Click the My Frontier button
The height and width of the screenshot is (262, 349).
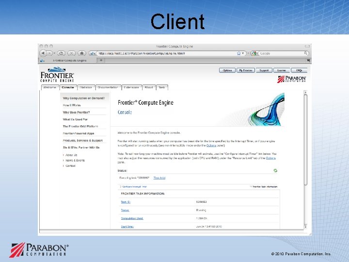246,70
